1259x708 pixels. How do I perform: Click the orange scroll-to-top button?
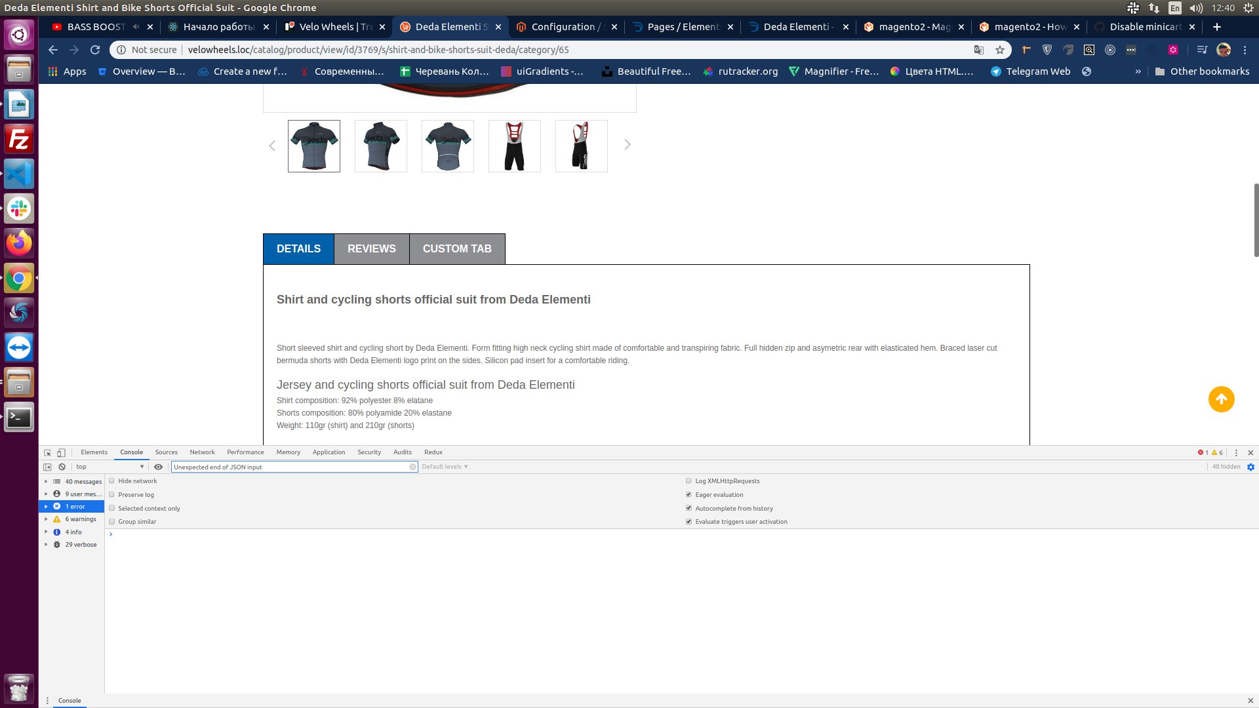(1221, 399)
